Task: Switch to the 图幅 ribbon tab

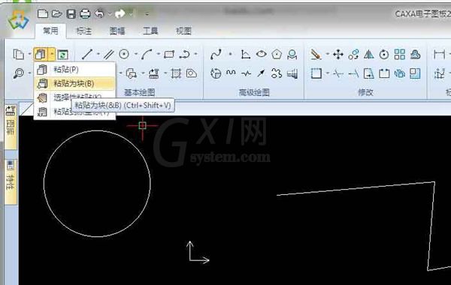Action: coord(117,31)
